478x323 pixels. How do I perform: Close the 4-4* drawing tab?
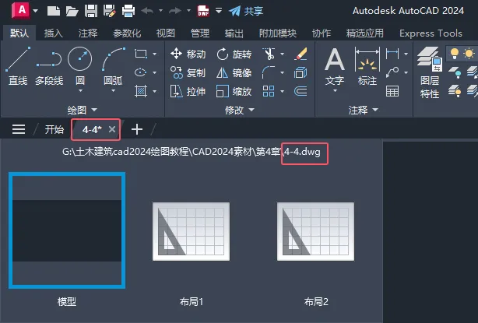112,129
